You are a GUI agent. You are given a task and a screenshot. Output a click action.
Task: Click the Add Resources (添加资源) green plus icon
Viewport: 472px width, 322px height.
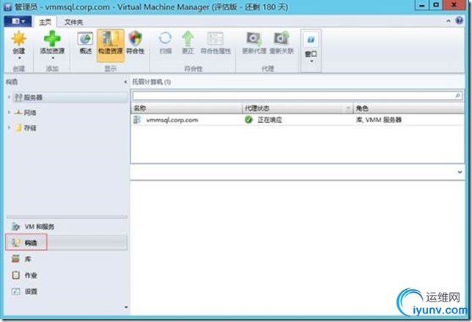(52, 39)
